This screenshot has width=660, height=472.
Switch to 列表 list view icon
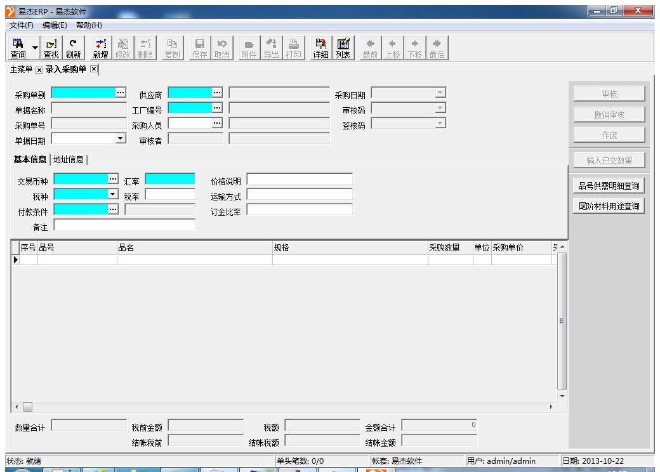click(343, 48)
